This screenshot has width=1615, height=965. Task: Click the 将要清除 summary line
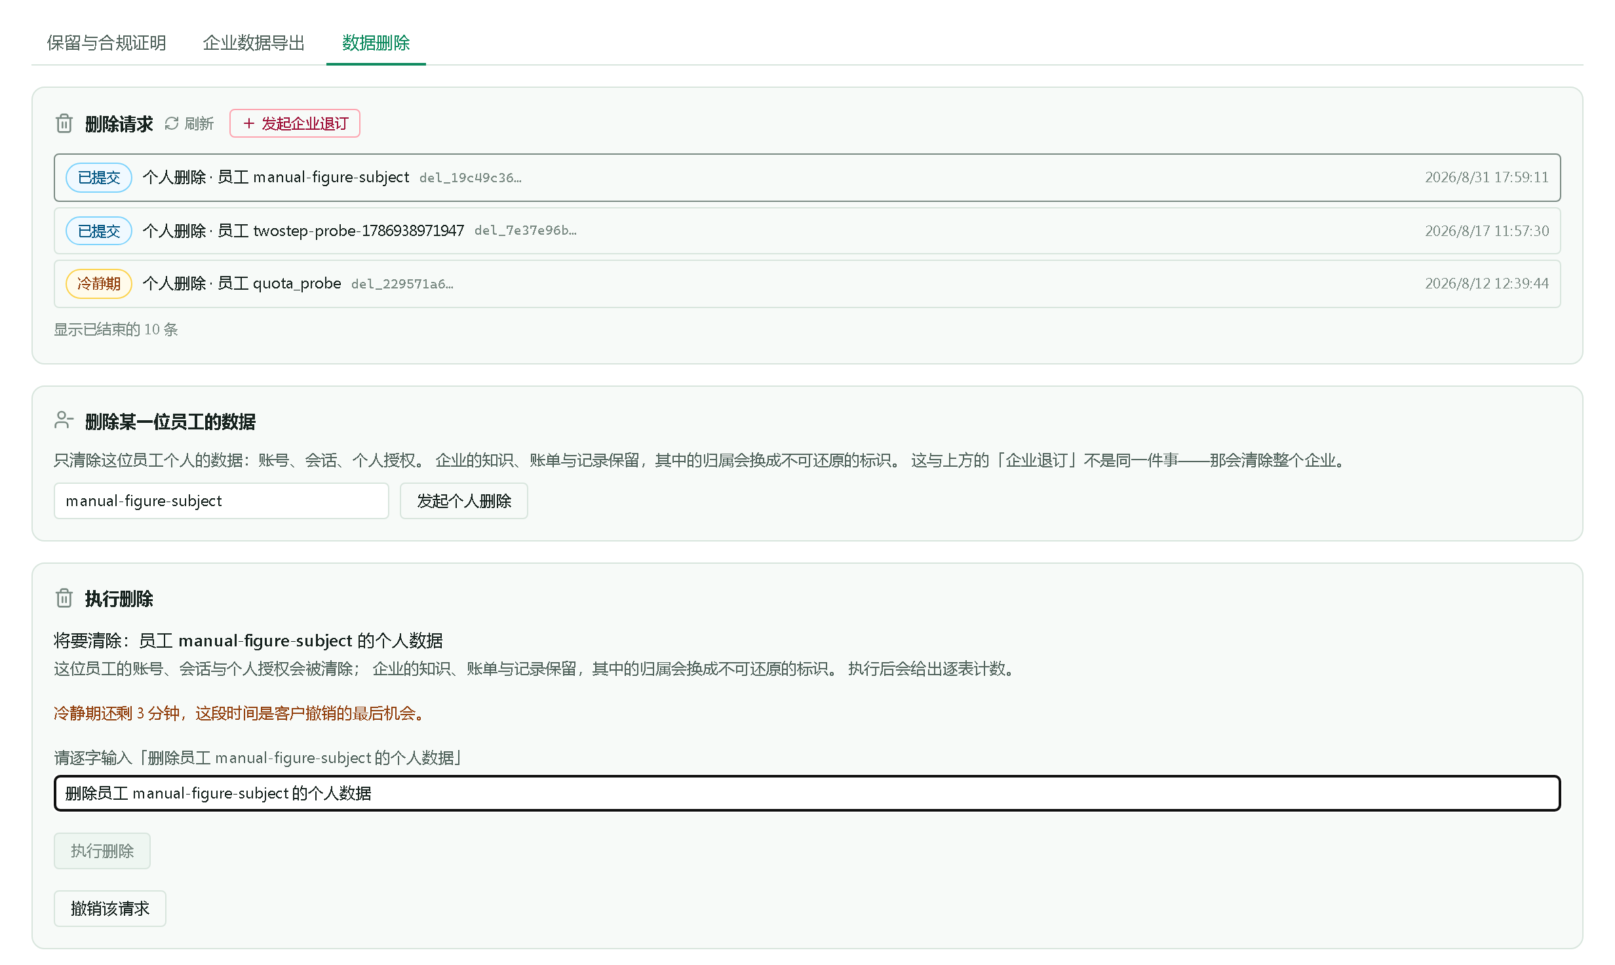[248, 640]
